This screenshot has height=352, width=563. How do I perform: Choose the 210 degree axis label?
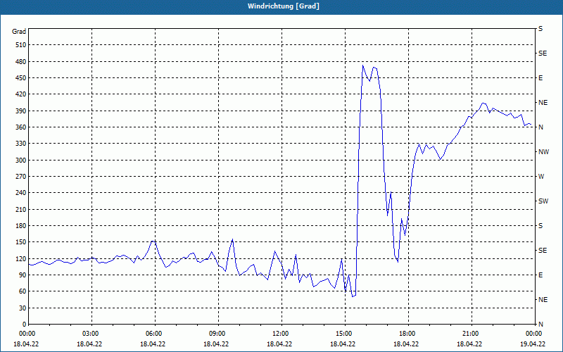(21, 209)
